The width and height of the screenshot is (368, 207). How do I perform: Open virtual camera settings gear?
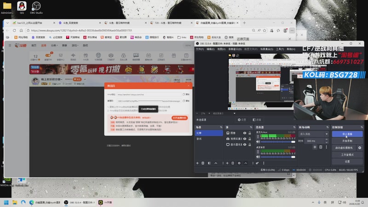tap(360, 148)
